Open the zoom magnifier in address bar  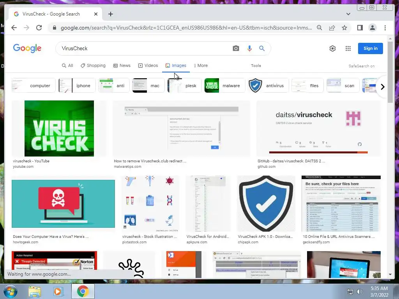click(320, 28)
